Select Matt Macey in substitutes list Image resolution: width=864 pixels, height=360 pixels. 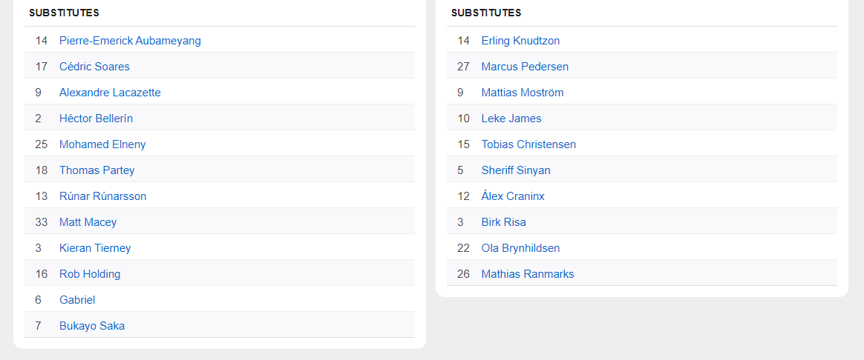pos(88,222)
